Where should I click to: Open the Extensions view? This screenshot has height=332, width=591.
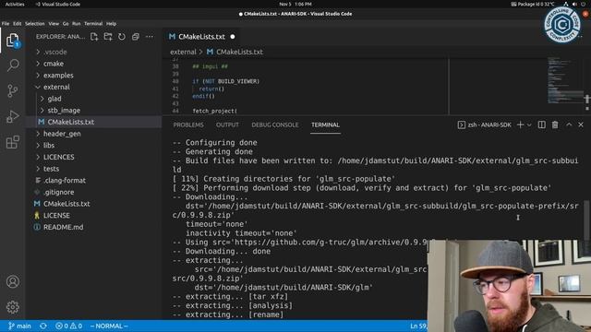tap(12, 142)
